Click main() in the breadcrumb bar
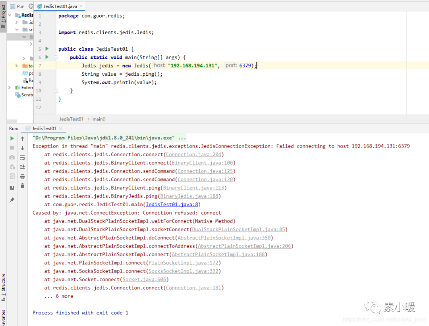The height and width of the screenshot is (326, 429). click(x=99, y=119)
